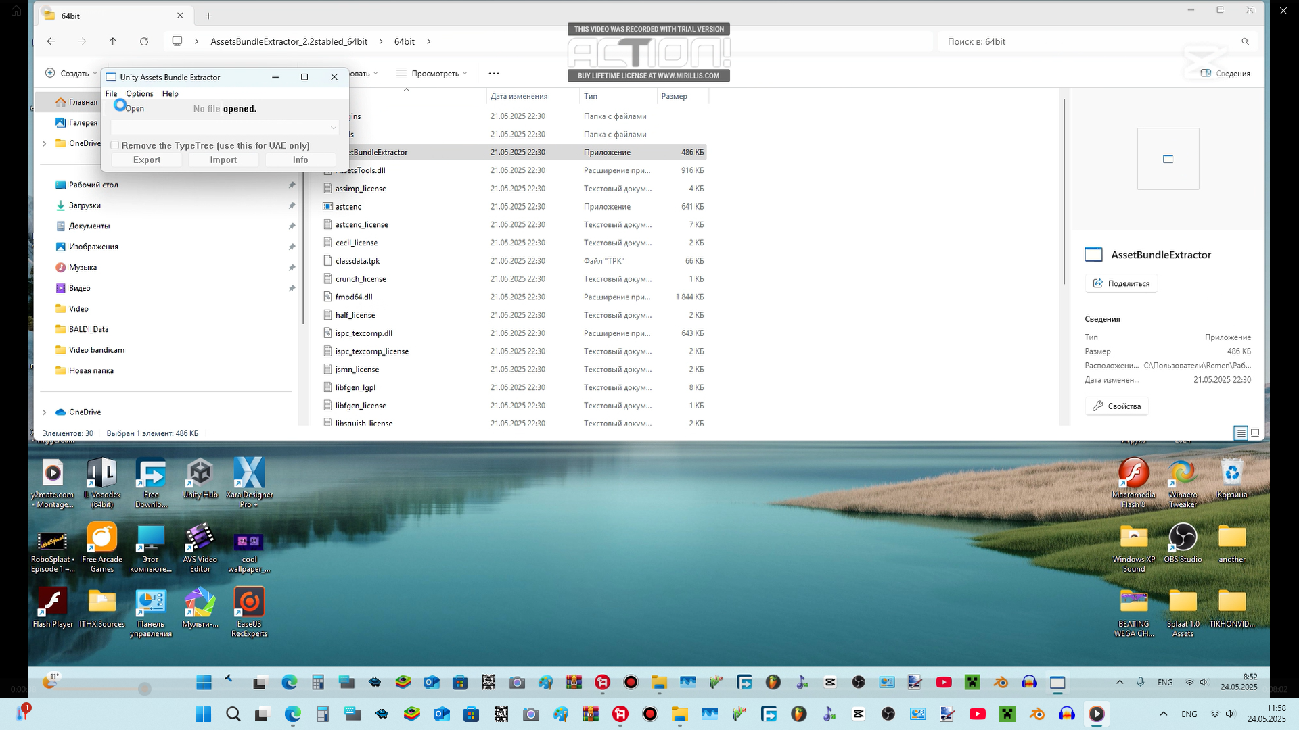Viewport: 1299px width, 730px height.
Task: Open the Просмотреть view dropdown
Action: tap(432, 74)
